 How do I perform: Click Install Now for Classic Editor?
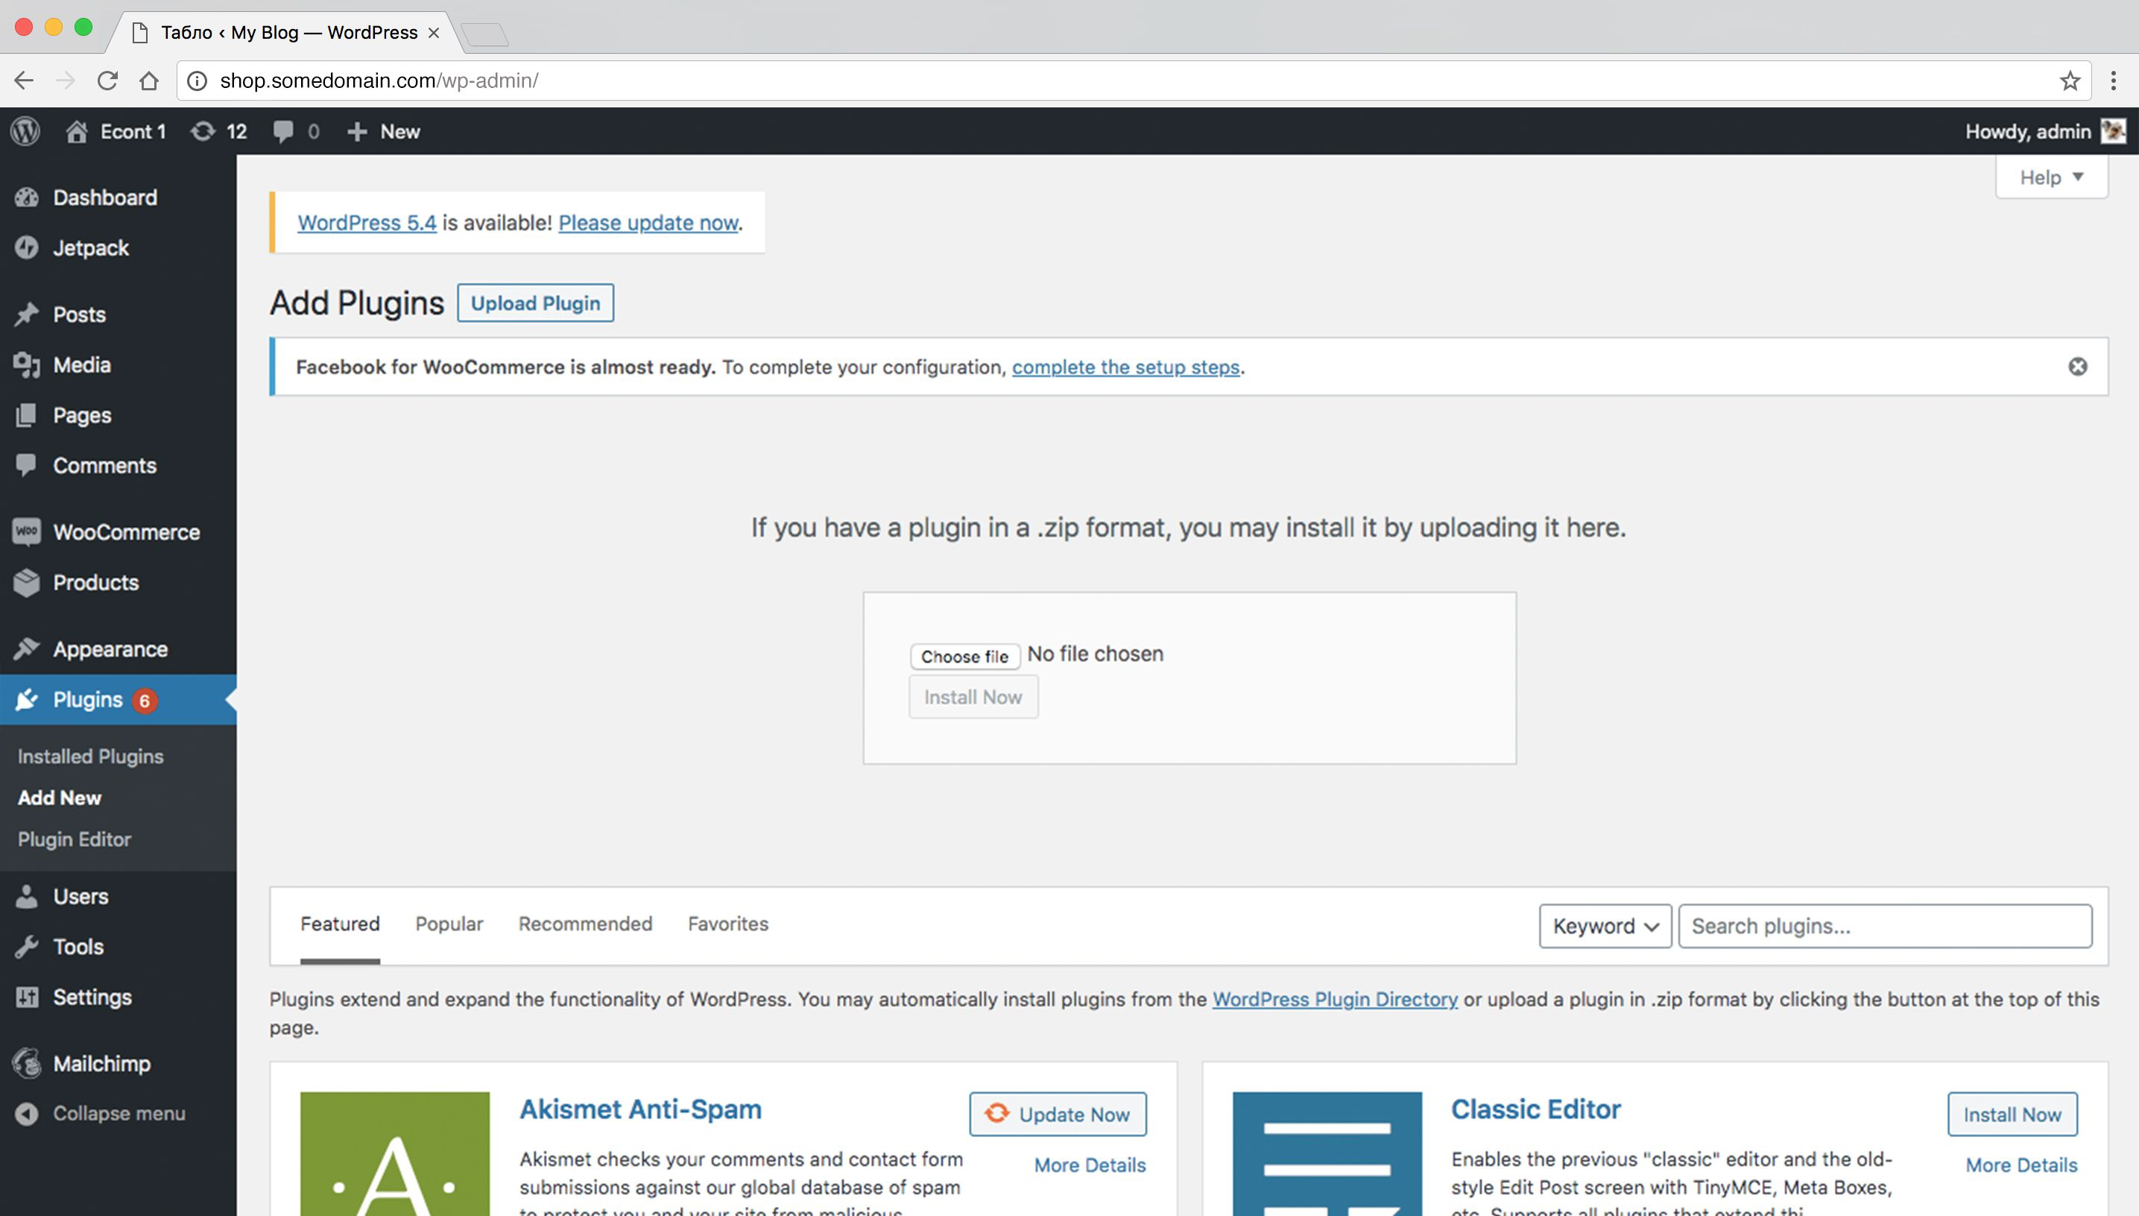tap(2012, 1114)
